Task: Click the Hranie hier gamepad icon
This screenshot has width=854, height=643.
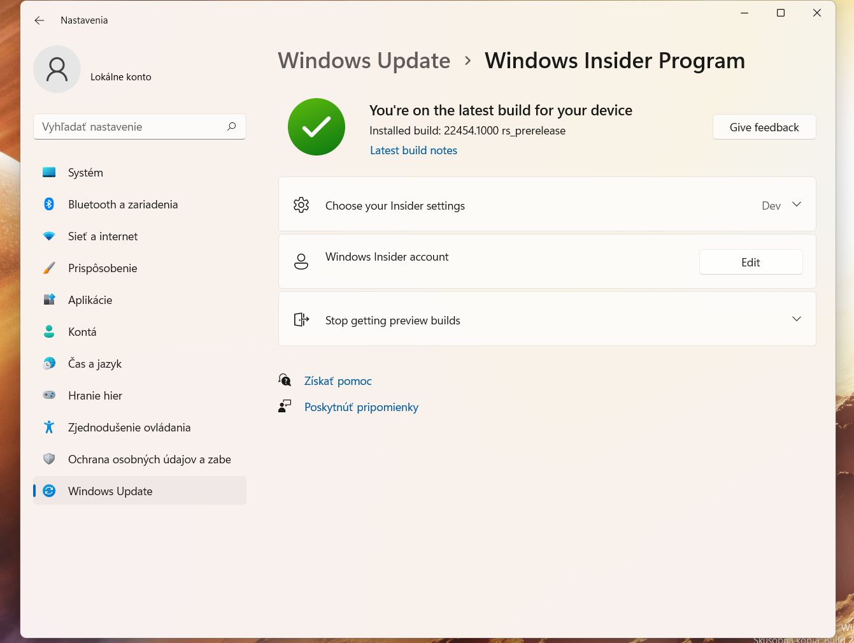Action: click(49, 395)
